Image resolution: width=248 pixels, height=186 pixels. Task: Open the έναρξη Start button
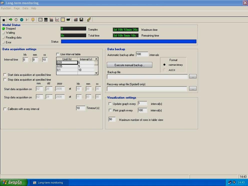click(x=14, y=182)
